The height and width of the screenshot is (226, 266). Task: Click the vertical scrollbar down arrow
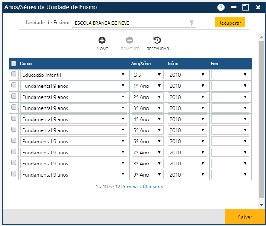(261, 205)
